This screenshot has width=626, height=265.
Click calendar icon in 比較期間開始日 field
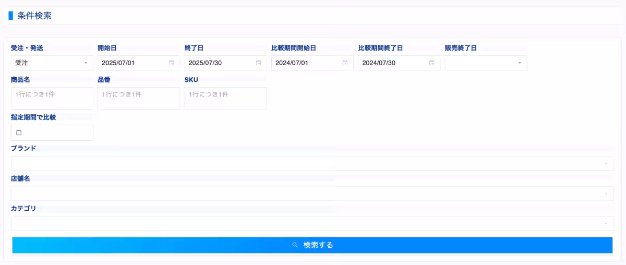(x=345, y=63)
